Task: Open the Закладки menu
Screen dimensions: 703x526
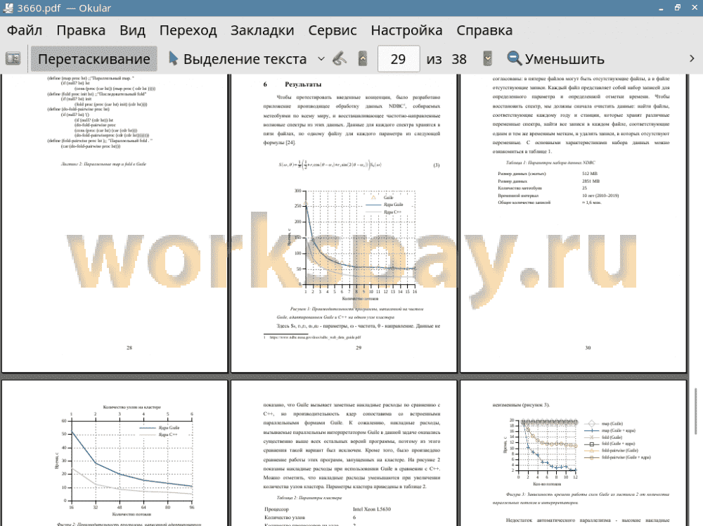Action: [262, 30]
